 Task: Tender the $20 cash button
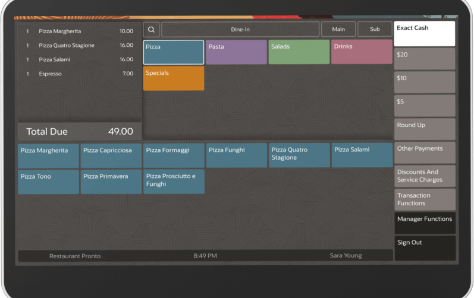point(424,59)
